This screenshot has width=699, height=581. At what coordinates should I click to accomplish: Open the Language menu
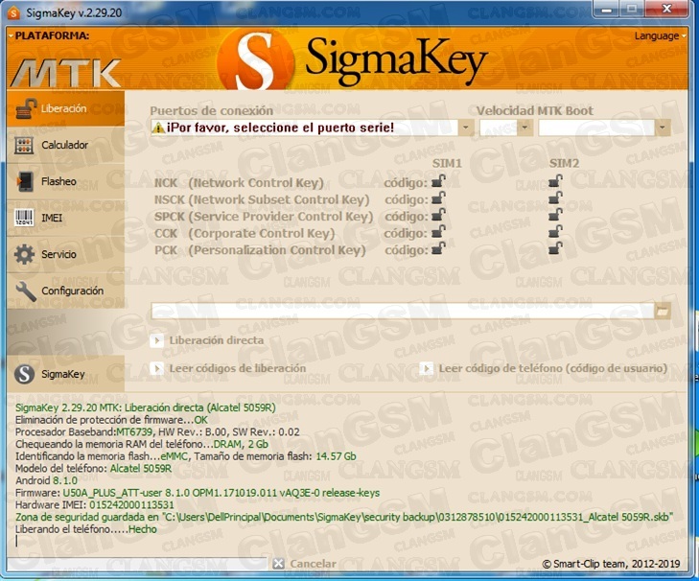click(660, 35)
